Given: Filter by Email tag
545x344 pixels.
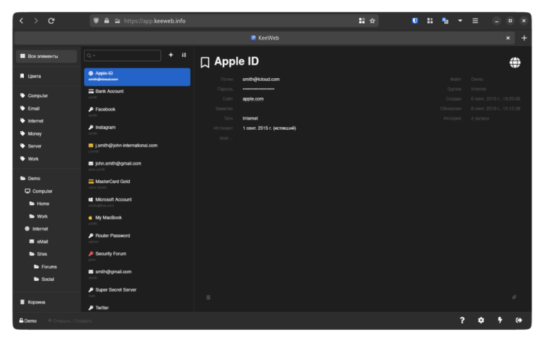Looking at the screenshot, I should (46, 108).
